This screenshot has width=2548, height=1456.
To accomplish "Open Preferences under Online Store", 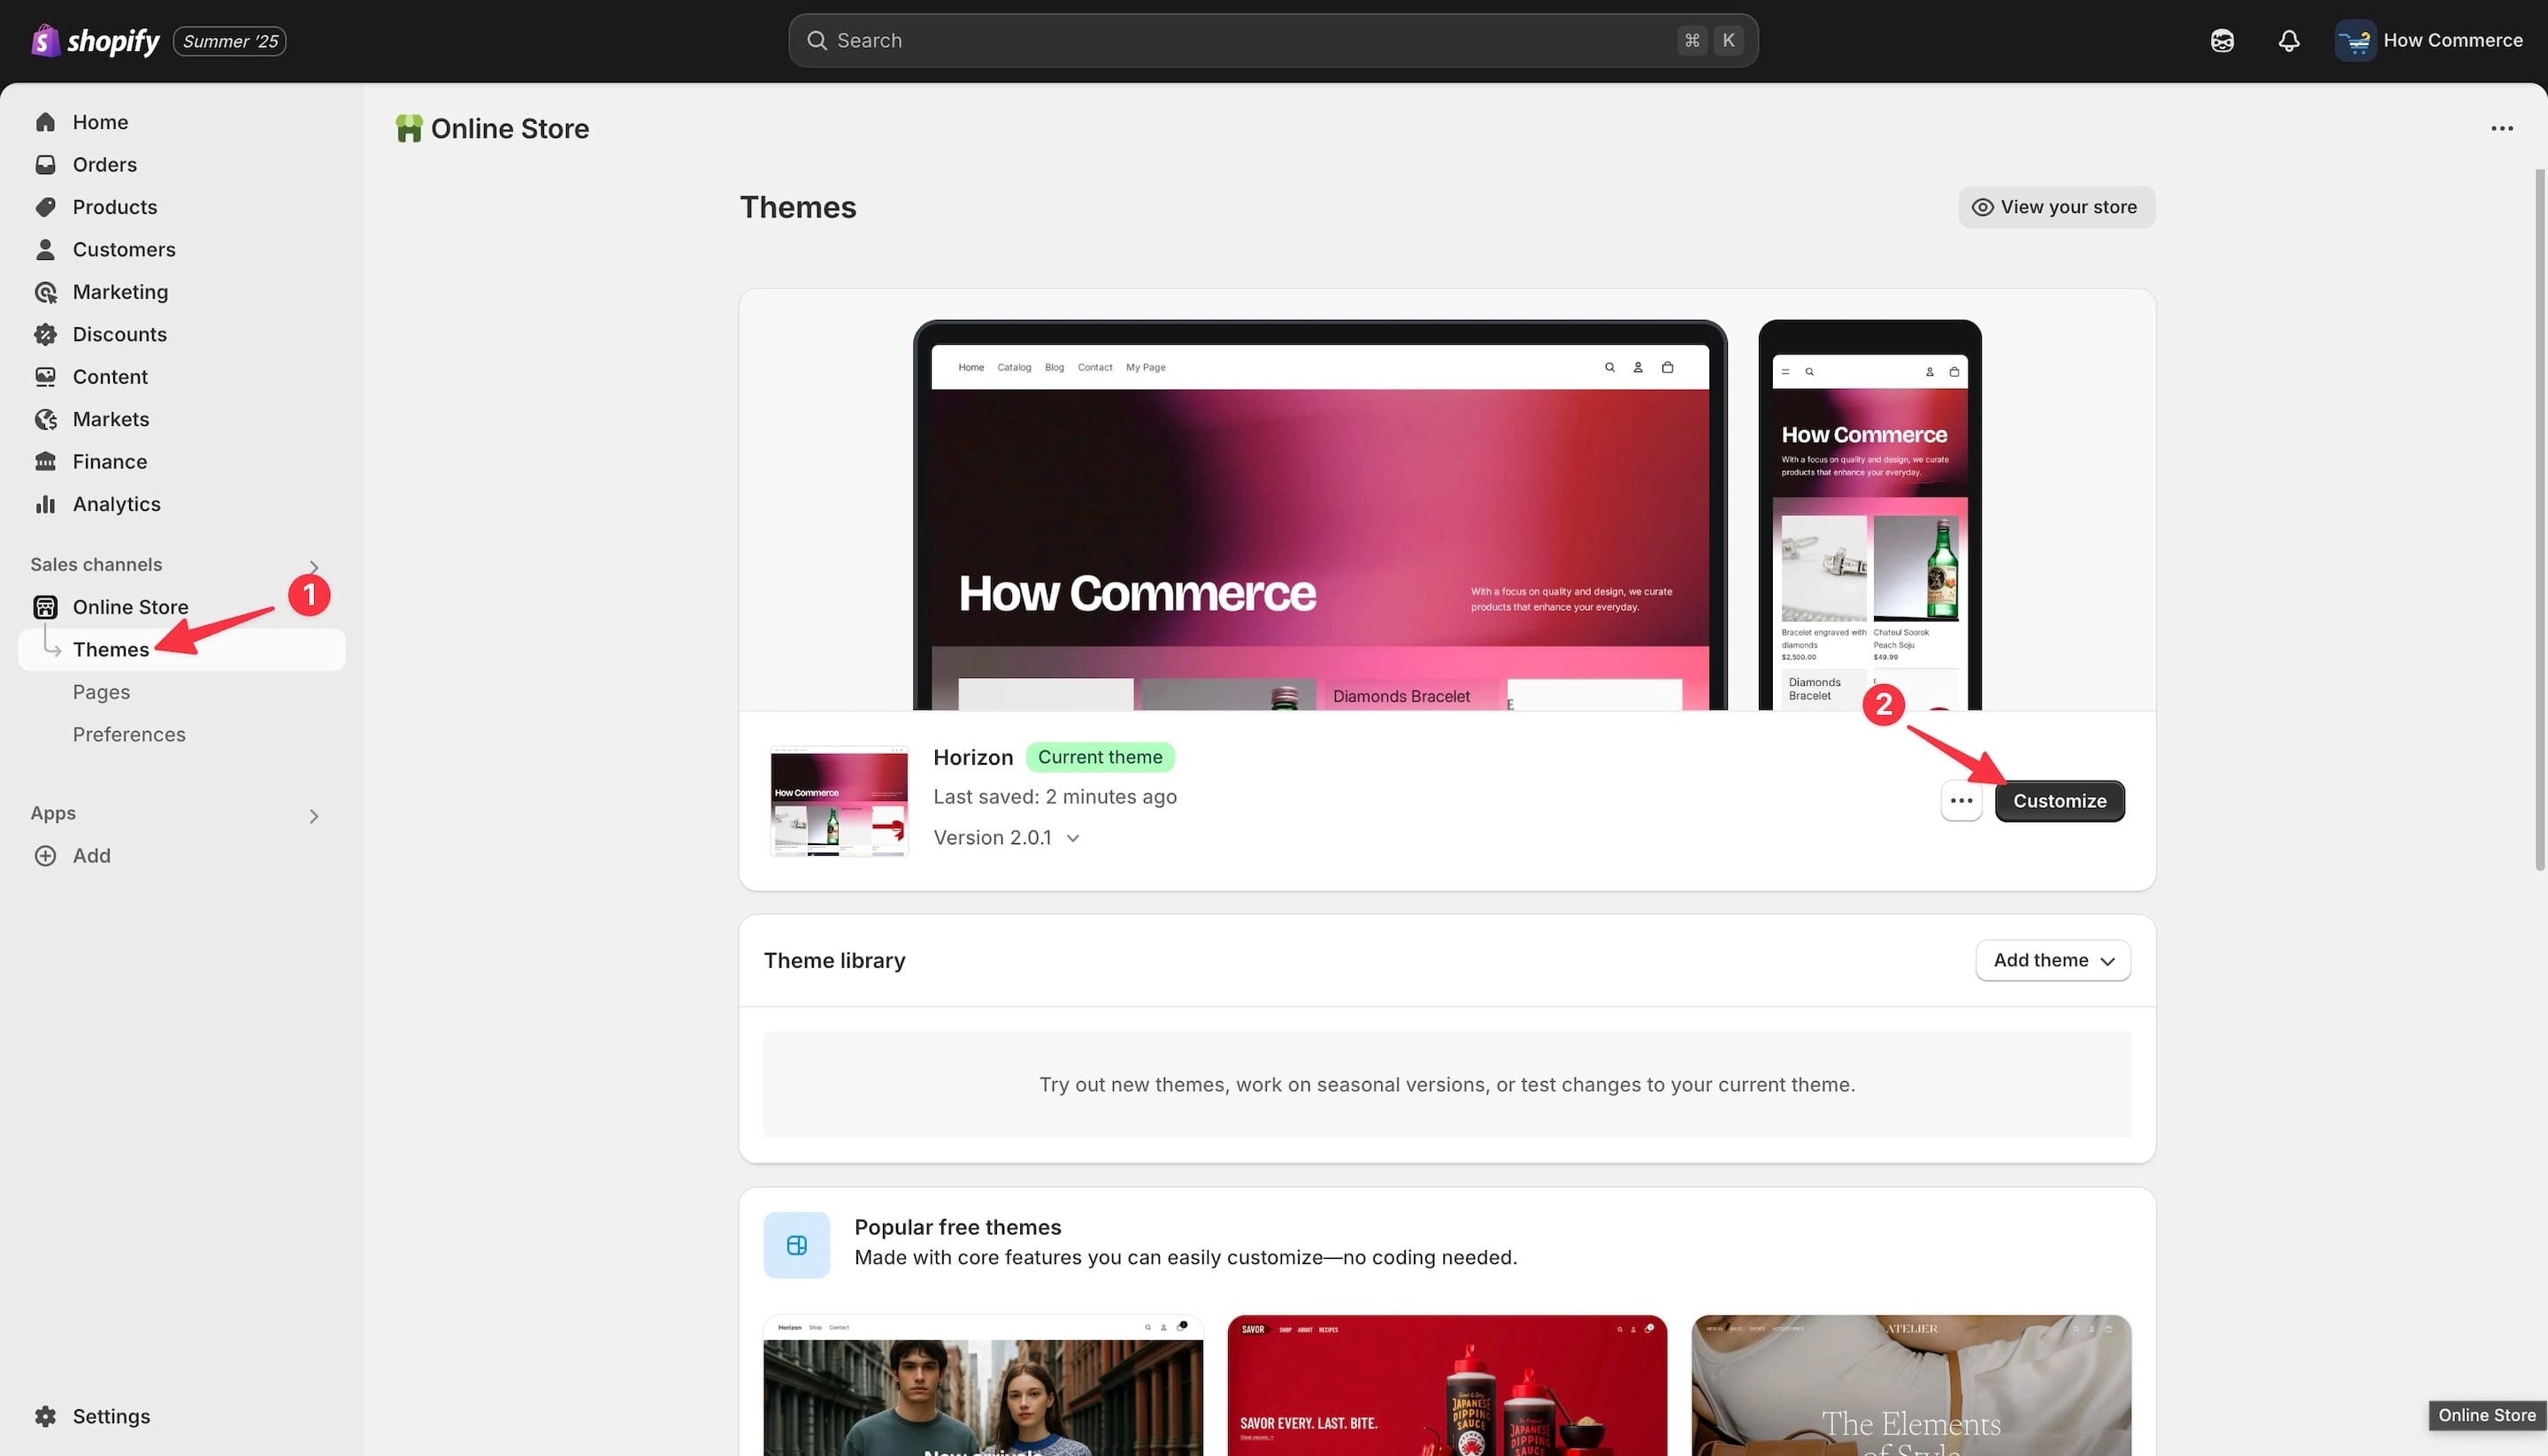I will pos(129,734).
